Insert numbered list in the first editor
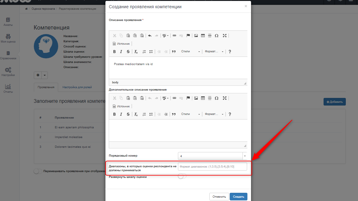The image size is (358, 201). 144,52
